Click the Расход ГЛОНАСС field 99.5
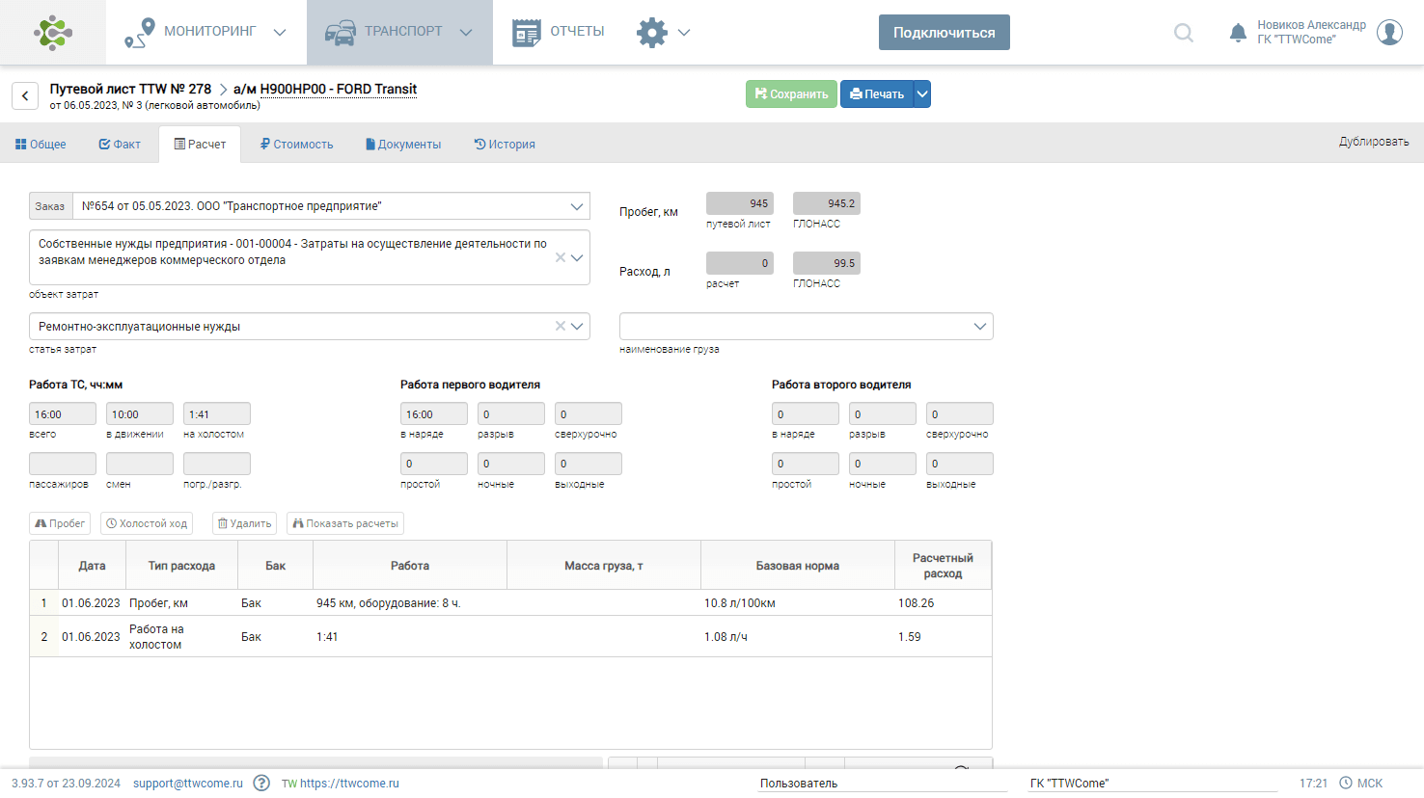The height and width of the screenshot is (798, 1424). pyautogui.click(x=827, y=263)
